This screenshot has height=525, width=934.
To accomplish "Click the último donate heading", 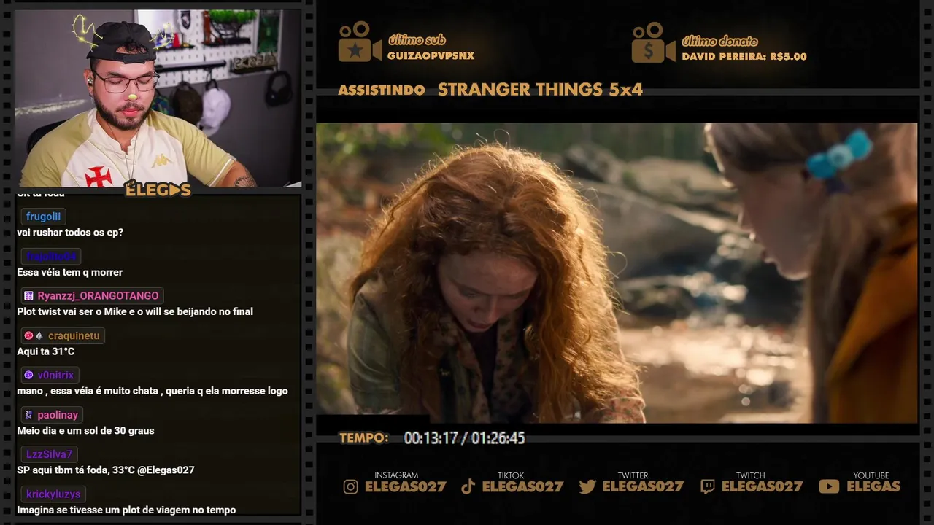I will pyautogui.click(x=719, y=41).
